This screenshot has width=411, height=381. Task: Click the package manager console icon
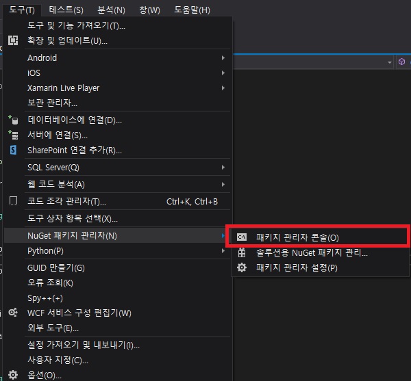(x=241, y=237)
